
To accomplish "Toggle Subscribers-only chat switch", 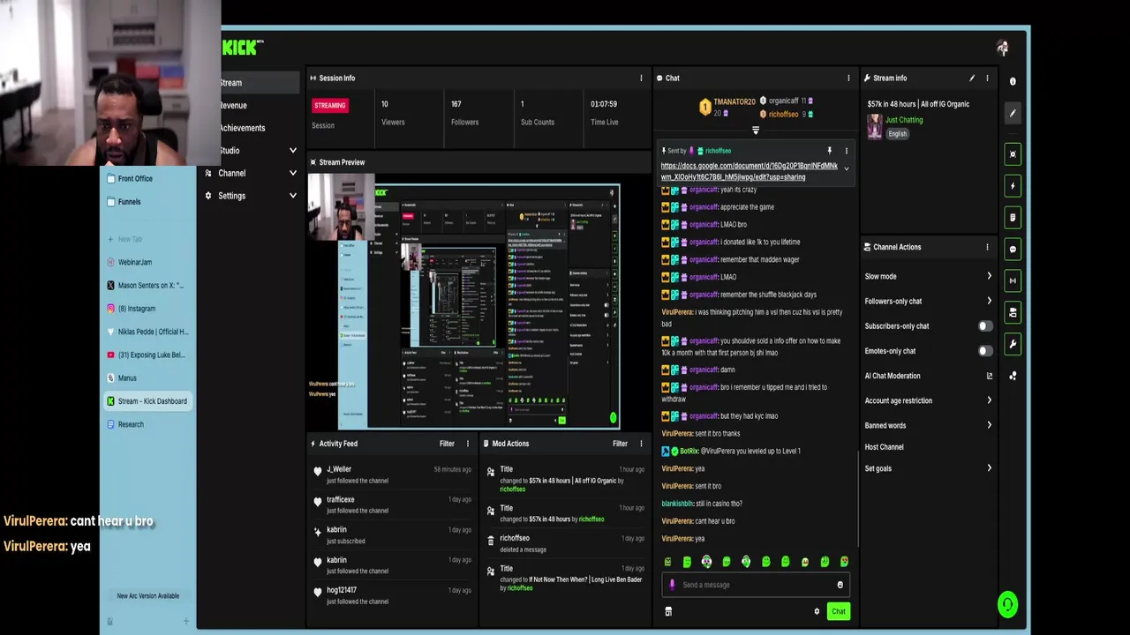I will [985, 326].
